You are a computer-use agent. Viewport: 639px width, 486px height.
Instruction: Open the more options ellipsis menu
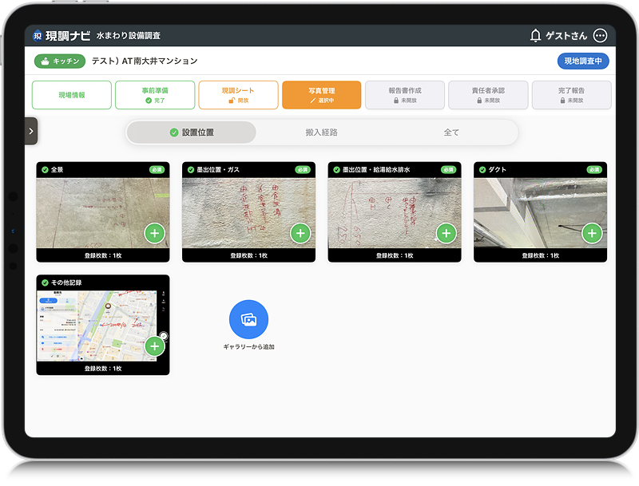600,35
